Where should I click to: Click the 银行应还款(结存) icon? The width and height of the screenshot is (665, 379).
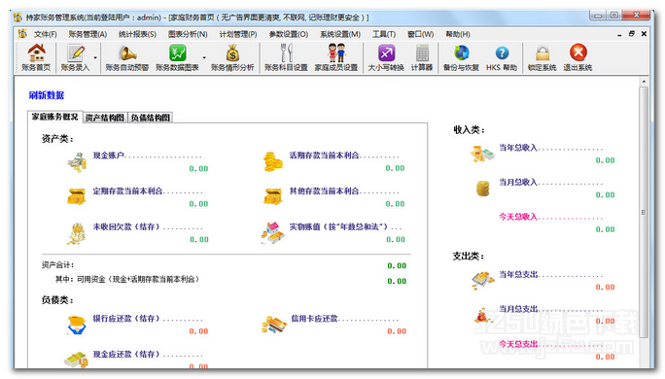(x=77, y=325)
